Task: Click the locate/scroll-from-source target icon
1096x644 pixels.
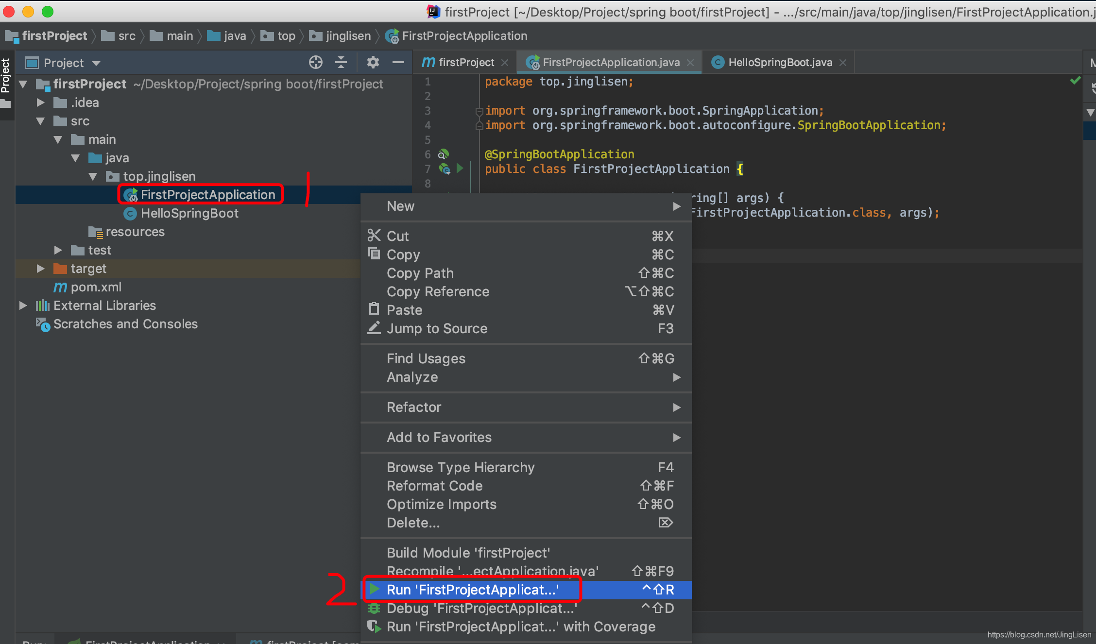Action: [x=315, y=62]
